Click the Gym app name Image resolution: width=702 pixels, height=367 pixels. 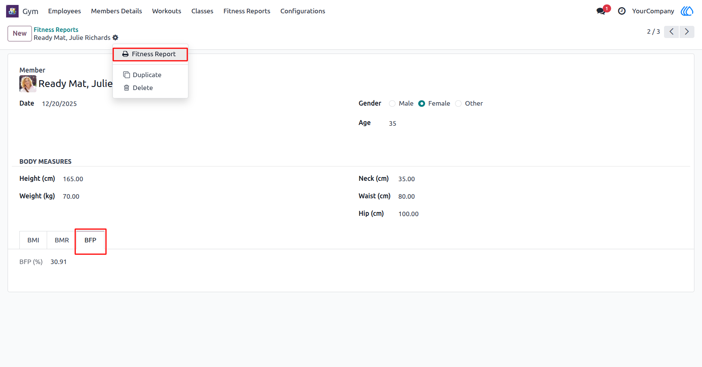click(x=30, y=11)
